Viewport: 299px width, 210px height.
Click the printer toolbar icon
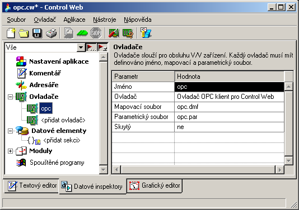tap(52, 33)
